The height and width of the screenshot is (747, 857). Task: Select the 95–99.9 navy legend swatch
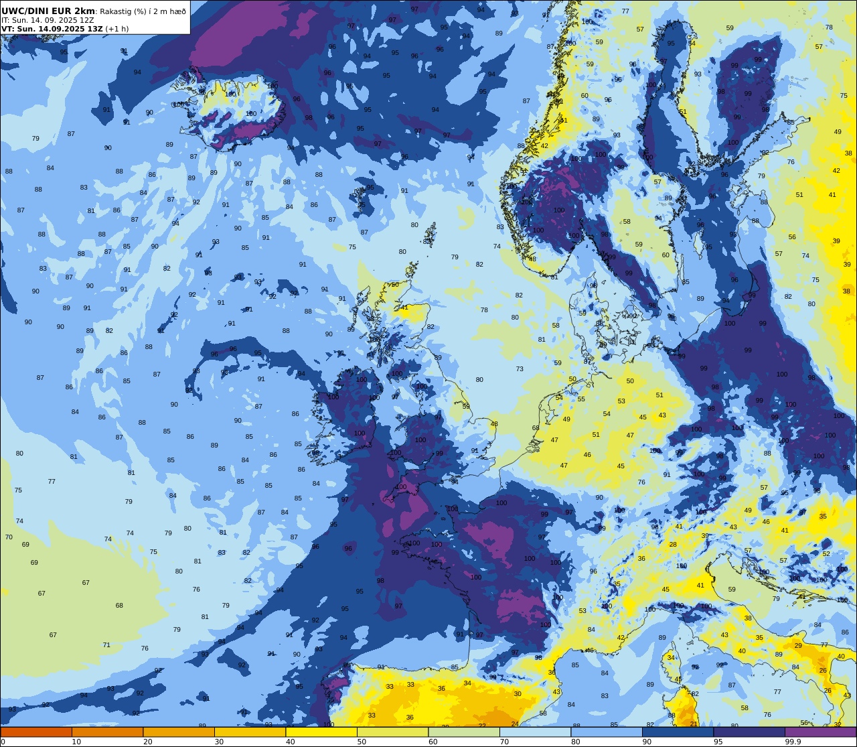click(x=749, y=732)
